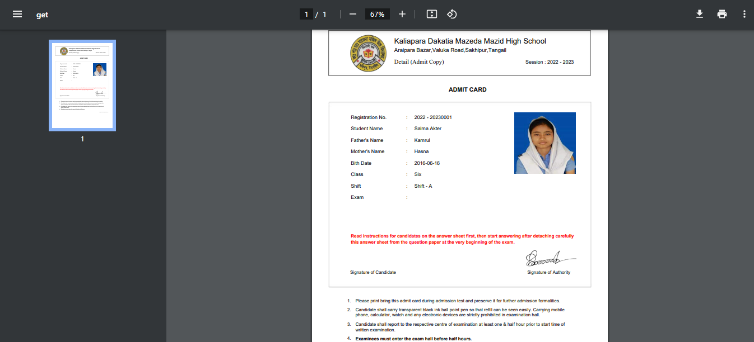Zoom in on the admit card
The width and height of the screenshot is (754, 342).
click(402, 14)
